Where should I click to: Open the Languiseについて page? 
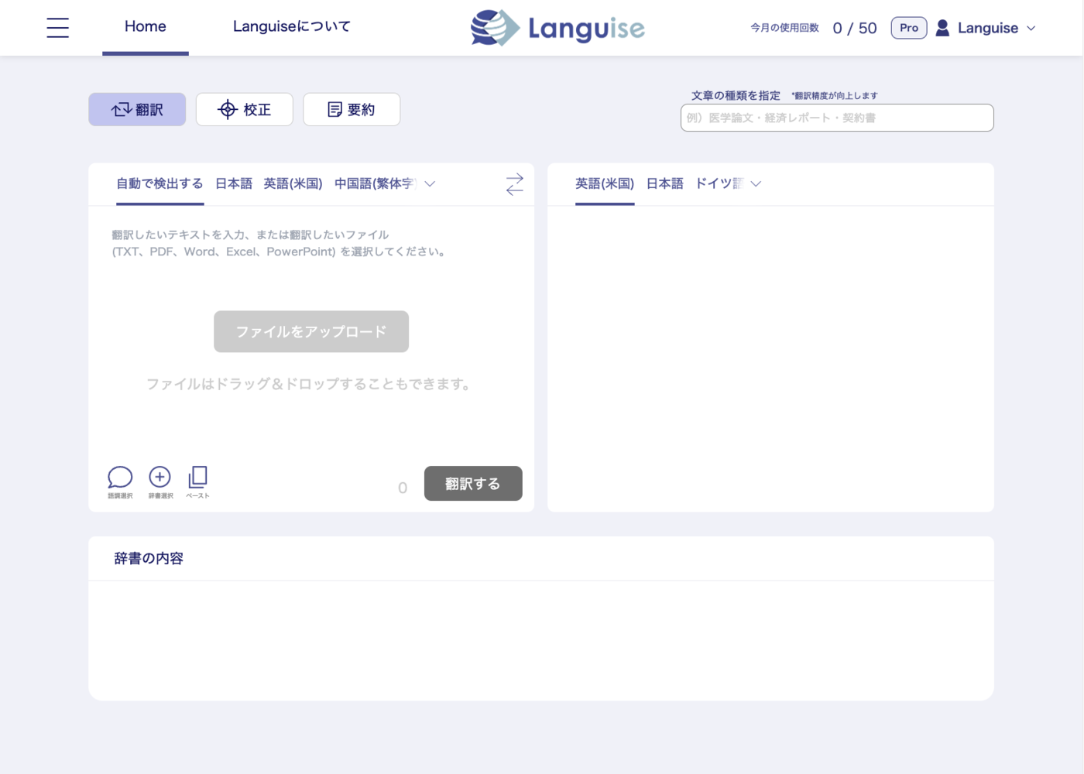click(x=292, y=26)
